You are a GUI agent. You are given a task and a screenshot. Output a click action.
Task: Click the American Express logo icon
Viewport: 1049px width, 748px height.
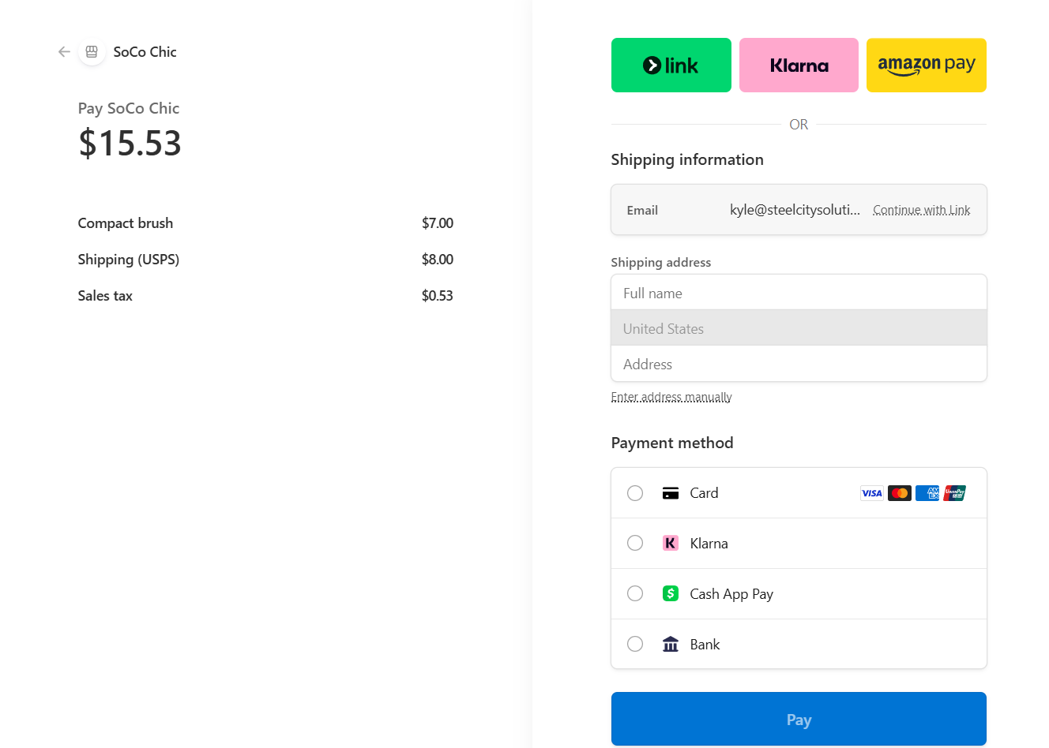[927, 493]
